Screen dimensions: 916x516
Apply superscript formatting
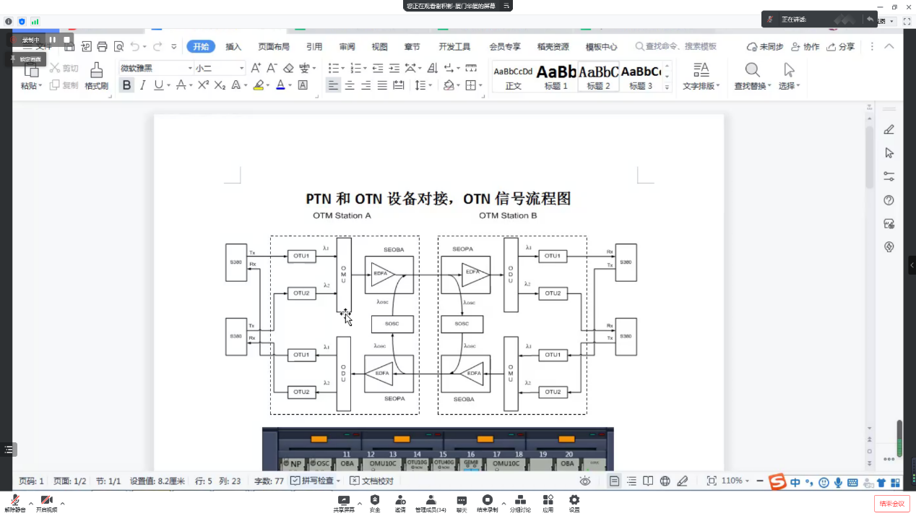(203, 85)
